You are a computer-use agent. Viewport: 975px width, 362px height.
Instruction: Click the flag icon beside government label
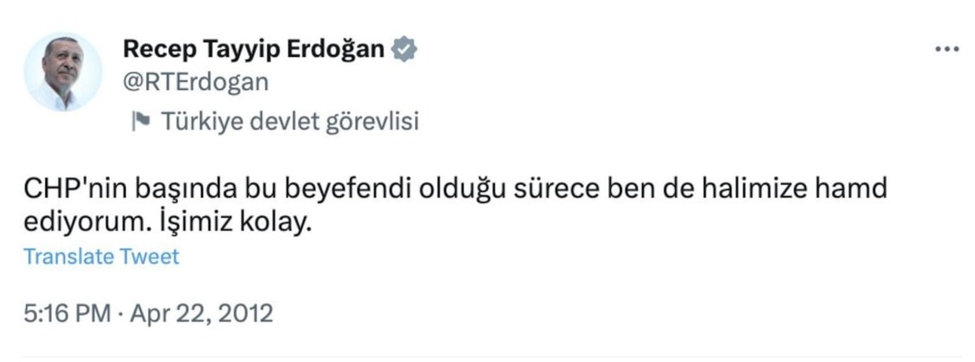point(141,122)
